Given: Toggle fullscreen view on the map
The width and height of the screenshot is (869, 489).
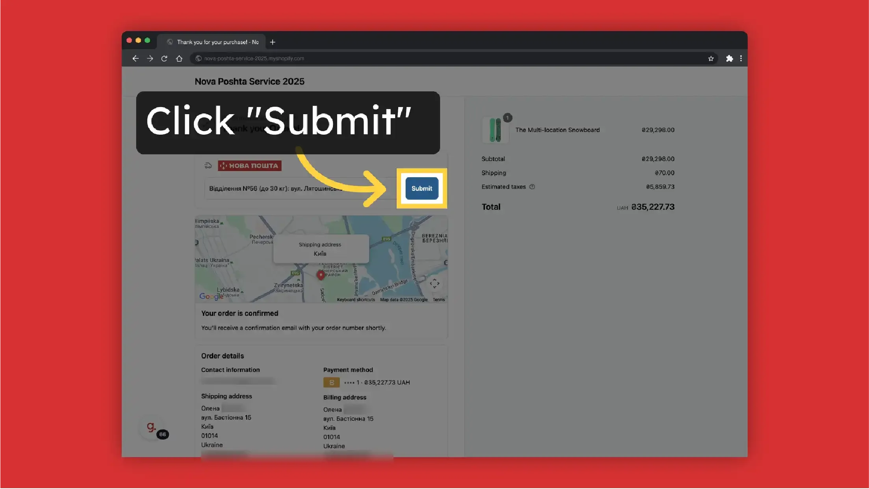Looking at the screenshot, I should tap(434, 283).
